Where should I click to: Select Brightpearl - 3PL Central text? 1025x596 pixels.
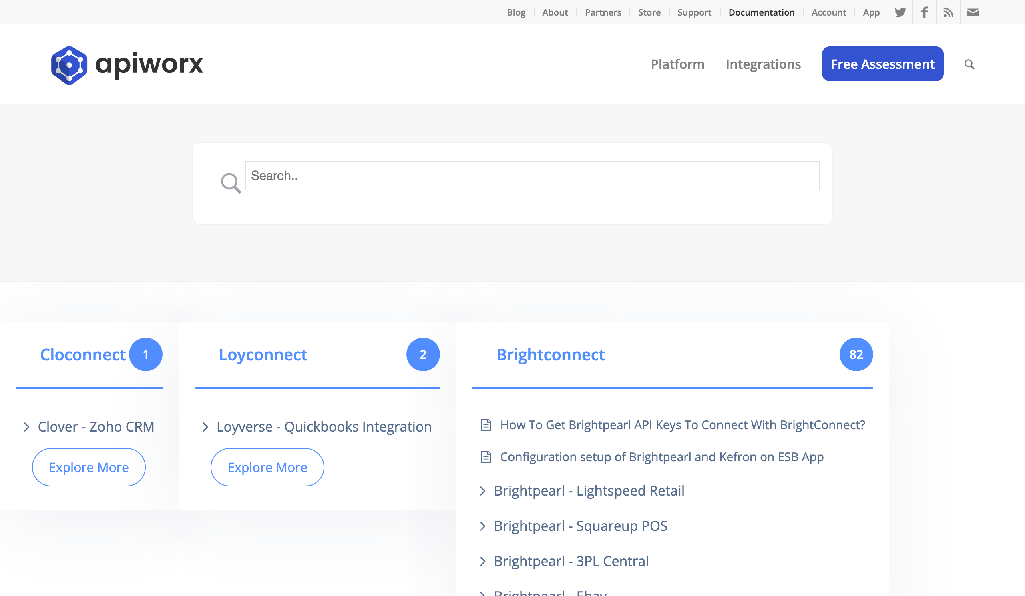click(571, 561)
